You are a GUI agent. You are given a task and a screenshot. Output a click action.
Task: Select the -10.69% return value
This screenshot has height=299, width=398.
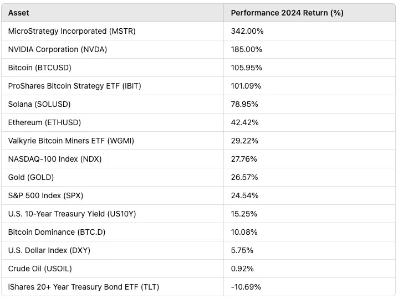246,287
